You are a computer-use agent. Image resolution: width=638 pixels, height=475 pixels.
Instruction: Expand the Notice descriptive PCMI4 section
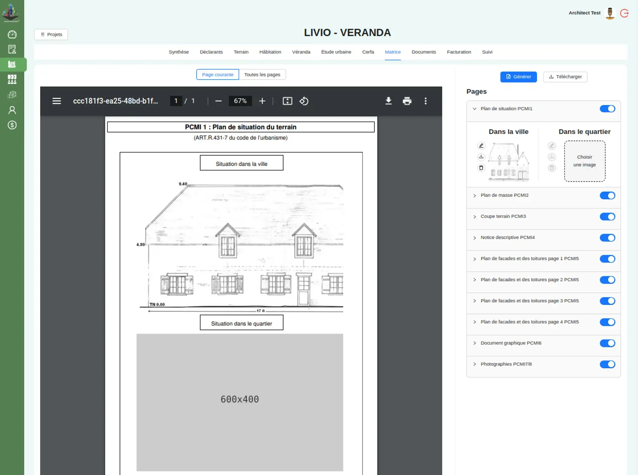pos(475,238)
